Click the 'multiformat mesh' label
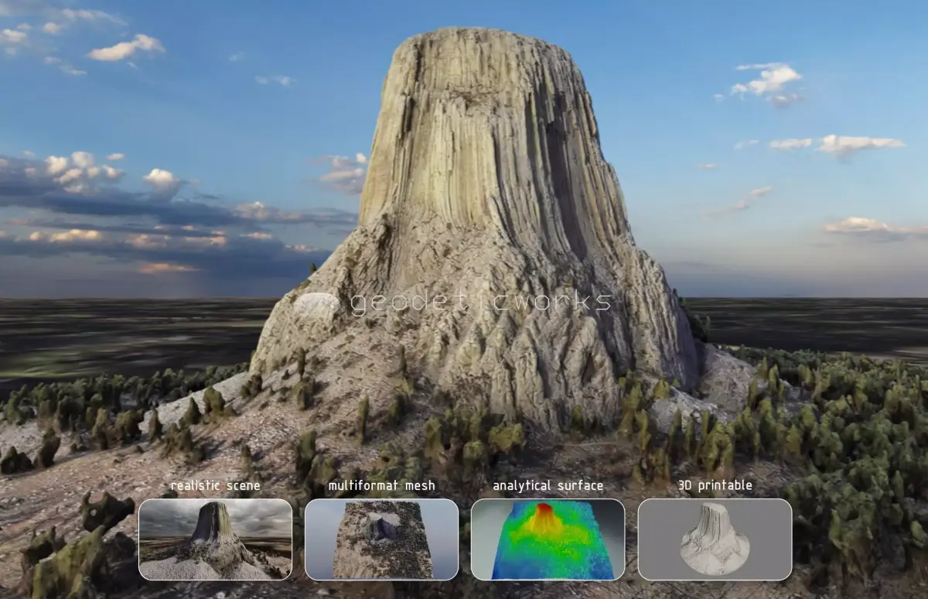This screenshot has width=928, height=599. [381, 486]
